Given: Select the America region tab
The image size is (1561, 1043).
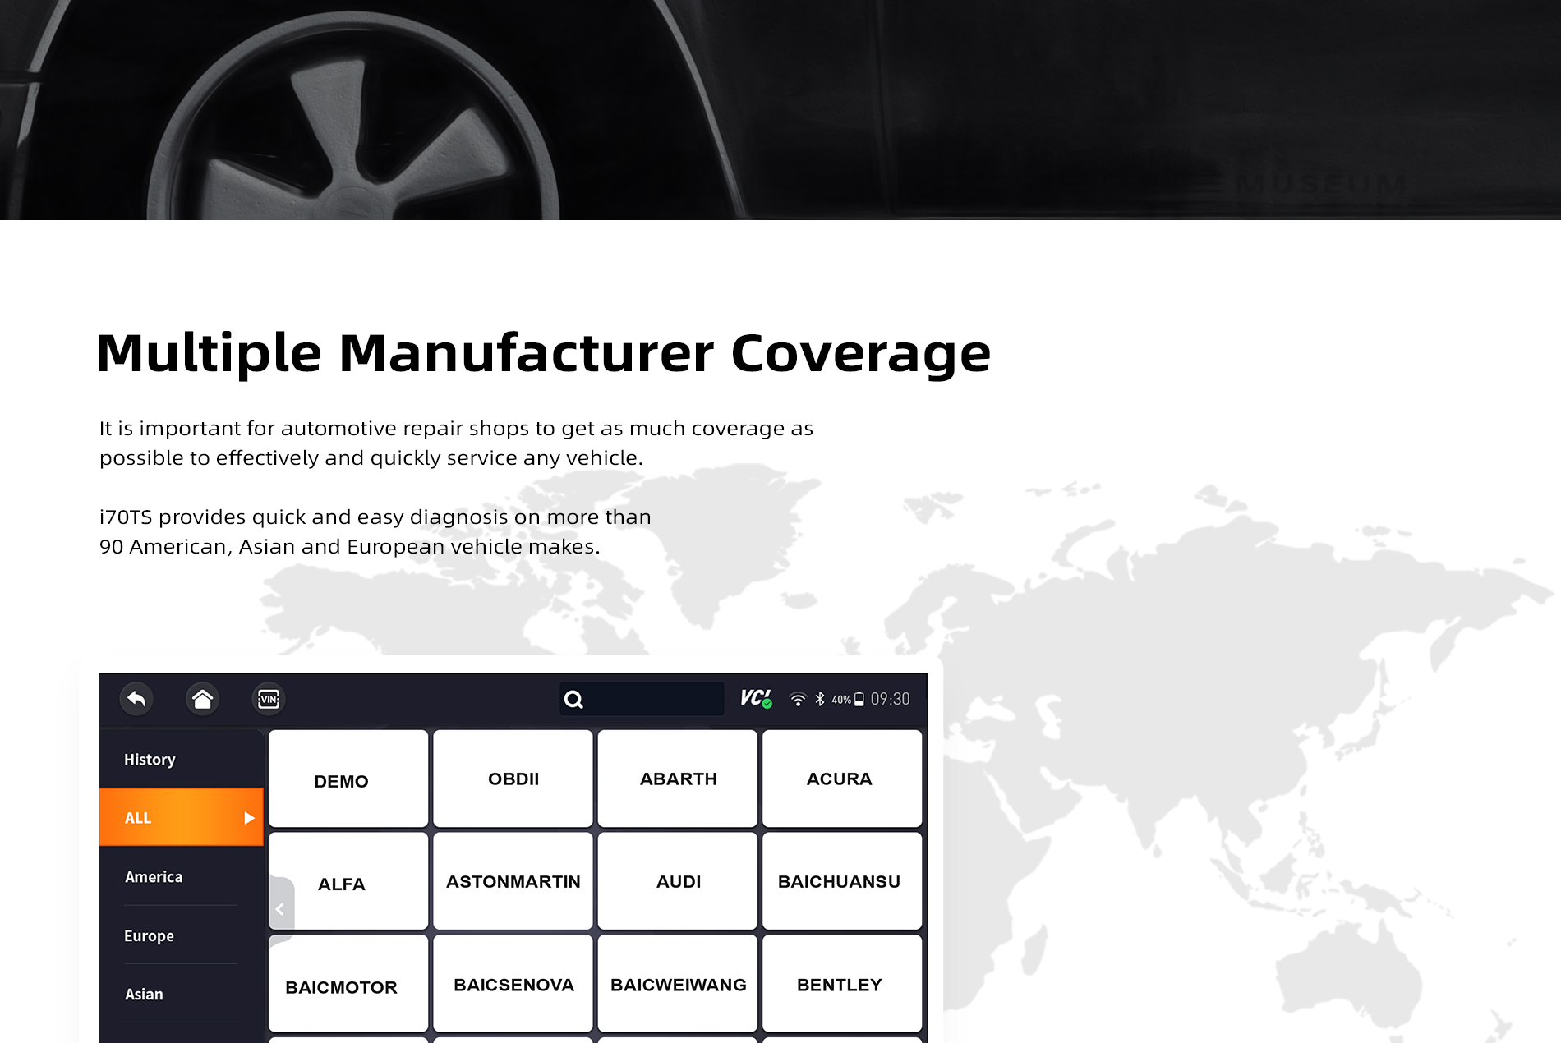Looking at the screenshot, I should pos(154,877).
